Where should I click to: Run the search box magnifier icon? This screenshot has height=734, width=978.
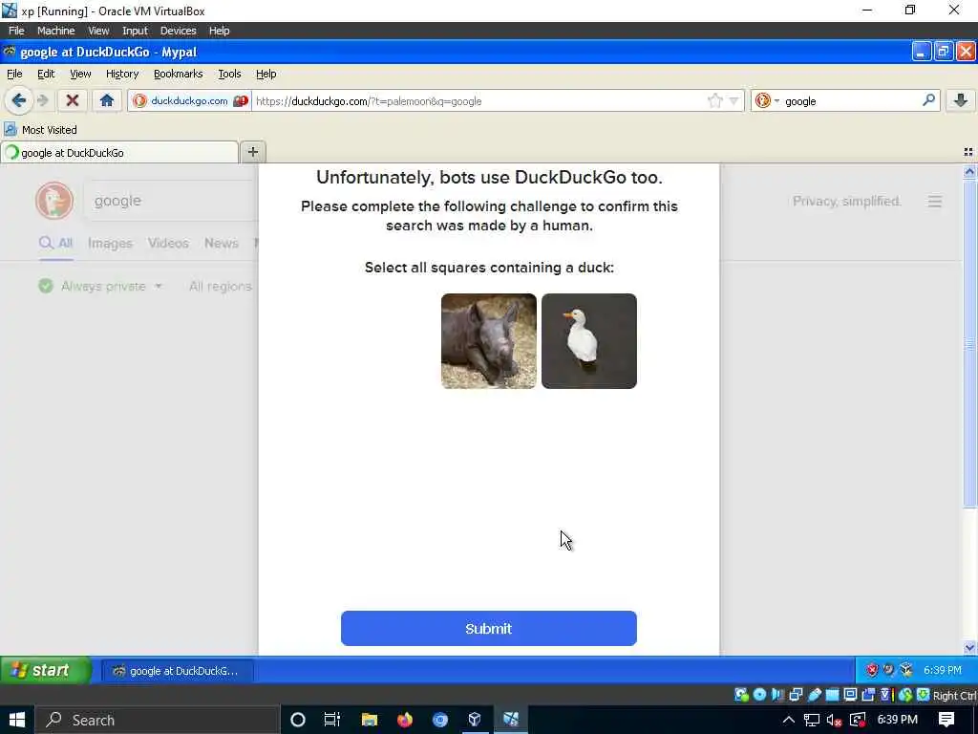[x=928, y=100]
